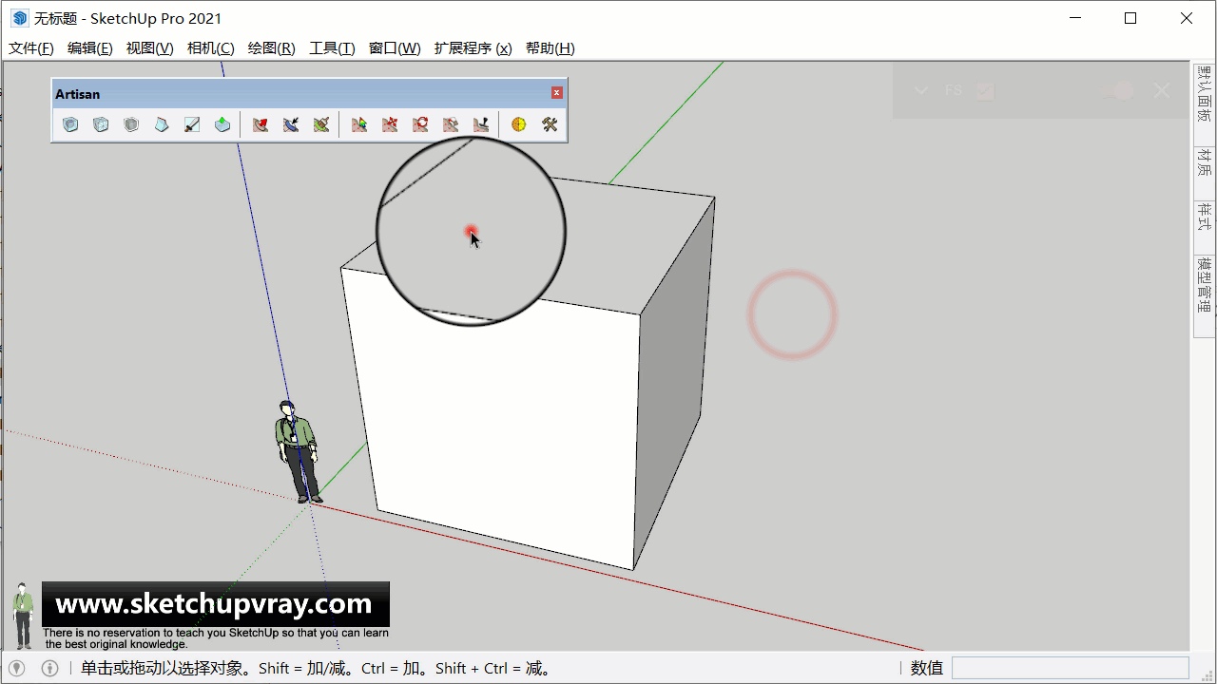This screenshot has height=684, width=1217.
Task: Select the Artisan Crease tool
Action: tap(162, 124)
